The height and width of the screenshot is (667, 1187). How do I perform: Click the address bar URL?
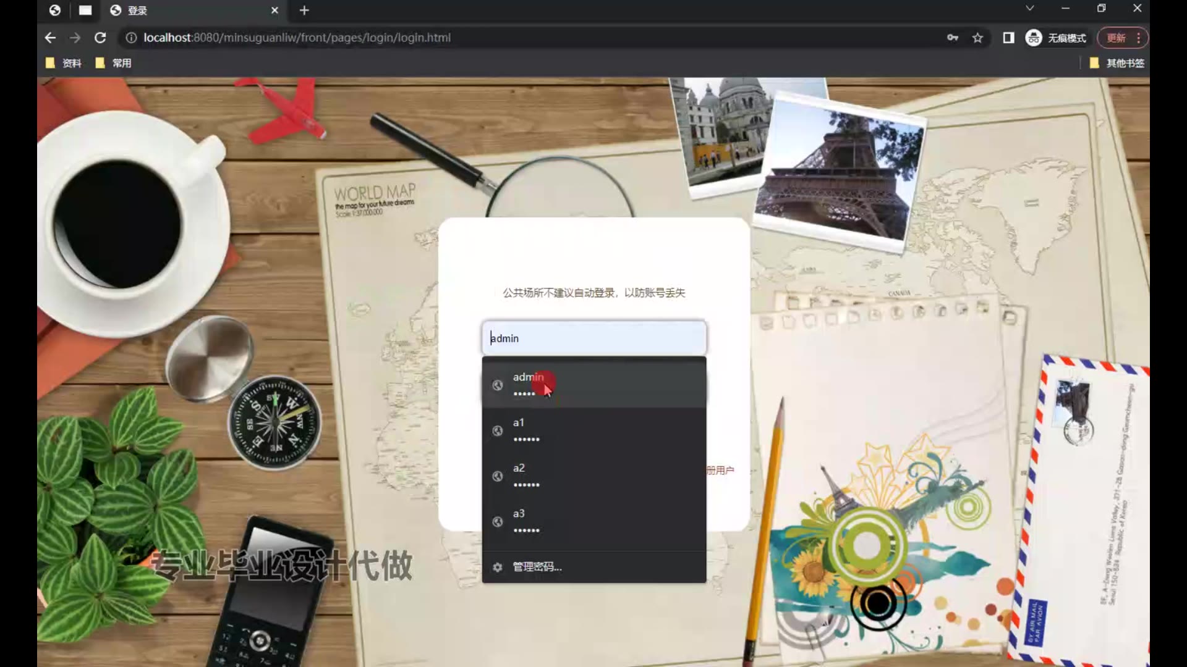[x=297, y=38]
